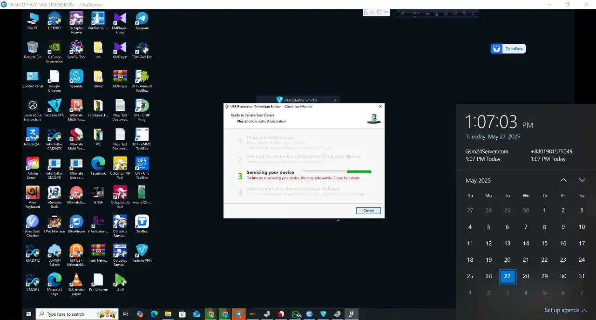Open UFI - Android ToolBox shortcut
Image resolution: width=596 pixels, height=320 pixels.
[142, 81]
